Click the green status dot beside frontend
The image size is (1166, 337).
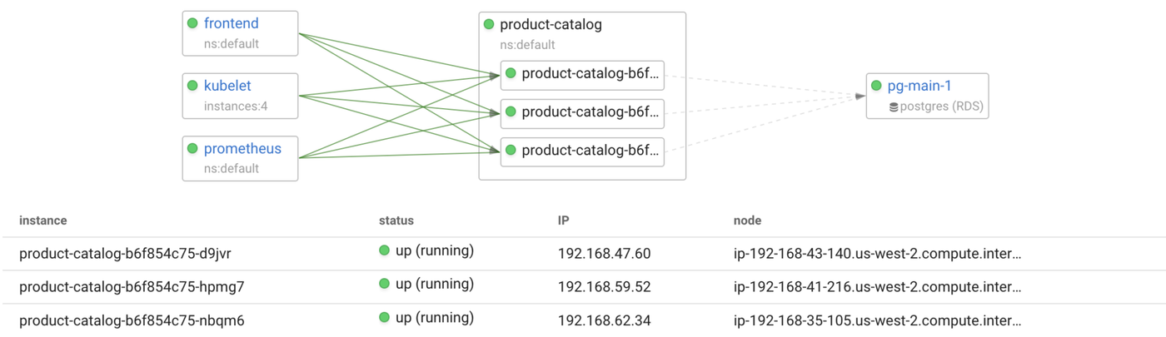pos(192,23)
